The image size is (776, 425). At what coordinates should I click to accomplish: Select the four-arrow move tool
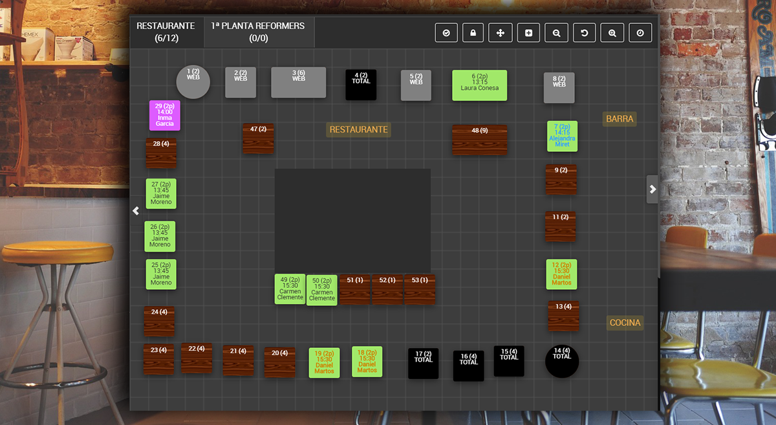coord(501,33)
